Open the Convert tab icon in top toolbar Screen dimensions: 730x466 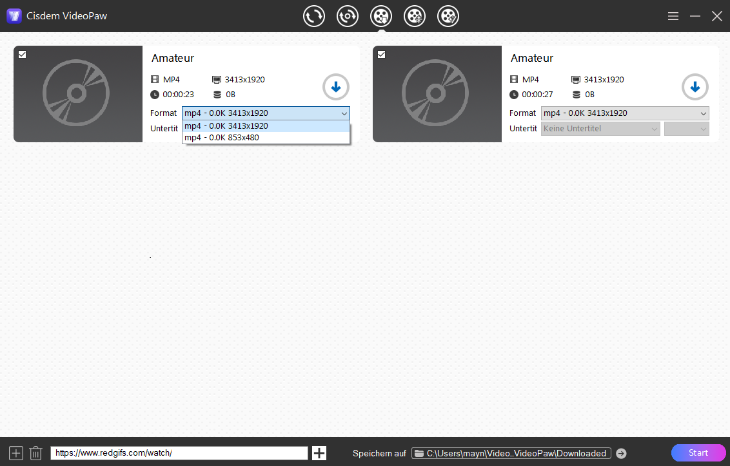coord(314,16)
